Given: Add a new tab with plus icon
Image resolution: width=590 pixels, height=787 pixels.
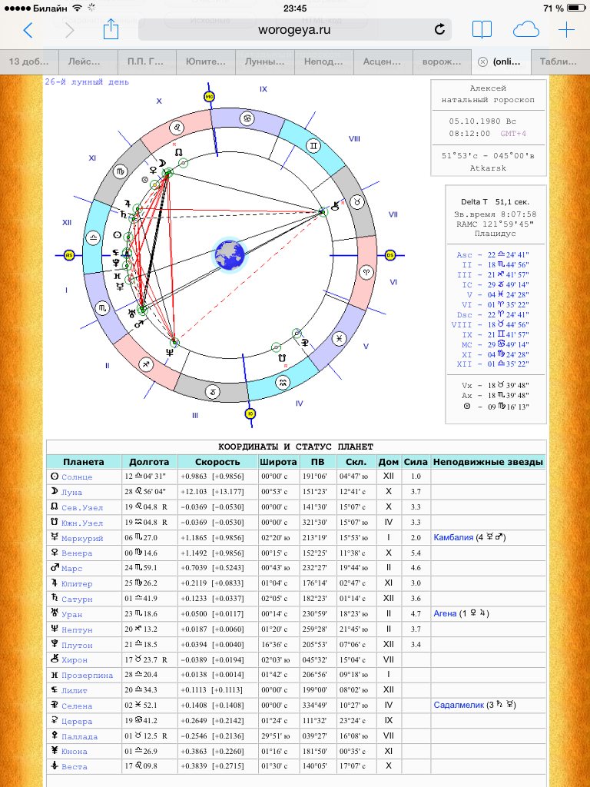Looking at the screenshot, I should point(566,31).
